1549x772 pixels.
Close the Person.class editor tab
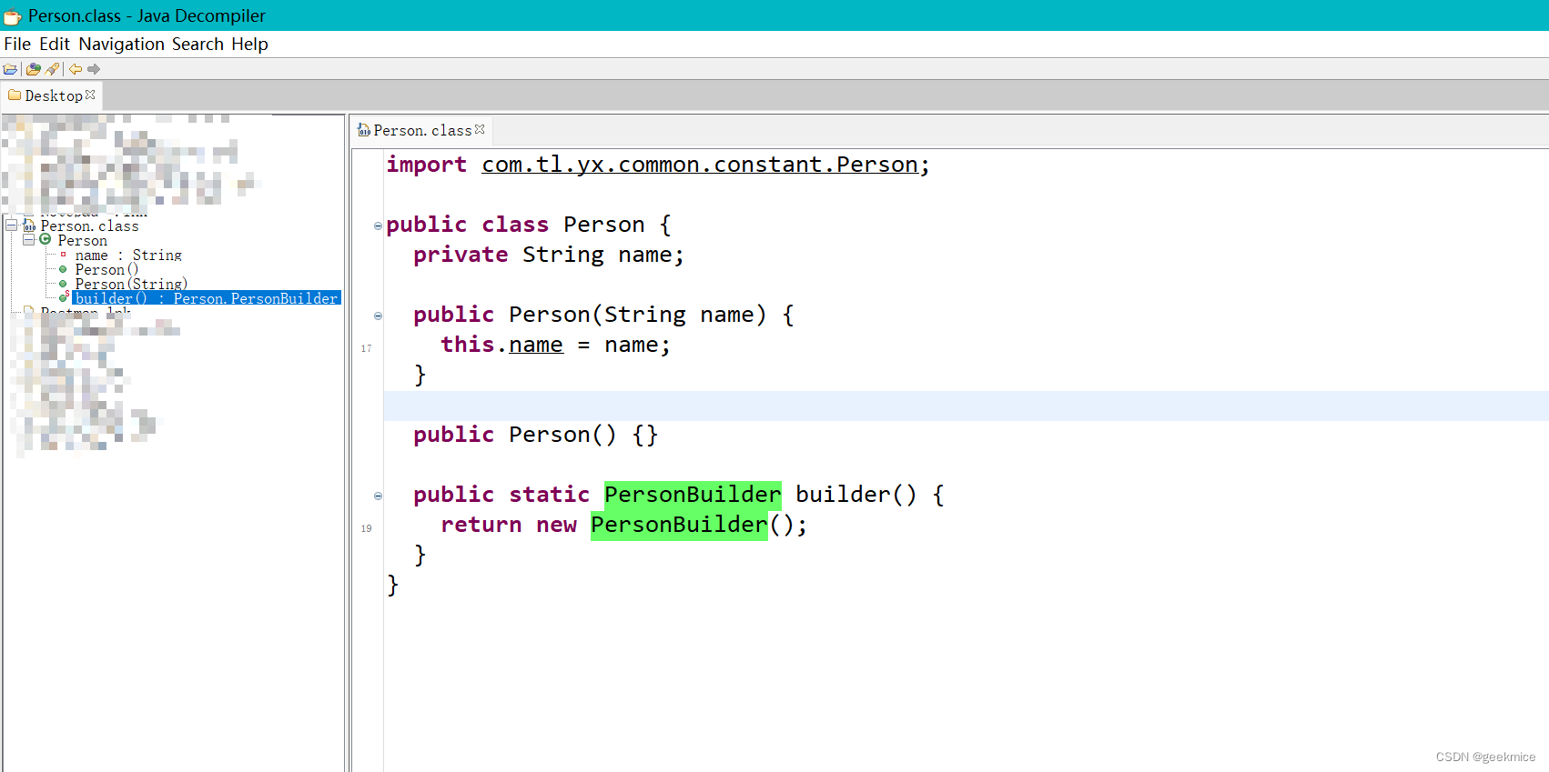coord(480,129)
